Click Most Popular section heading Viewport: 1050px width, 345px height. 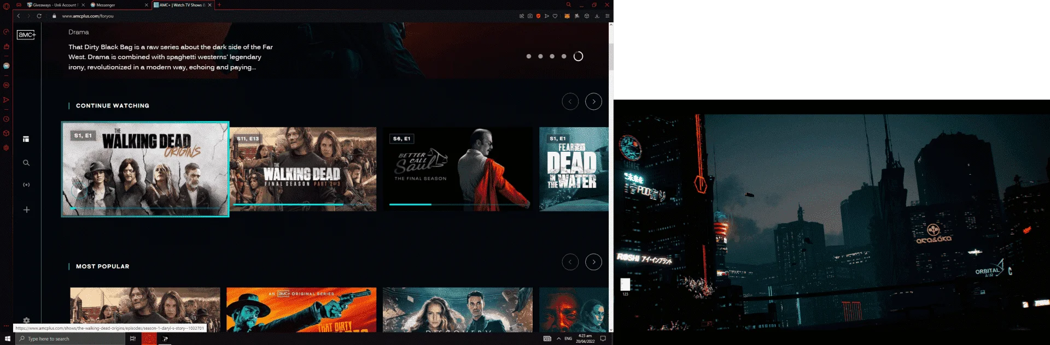(103, 266)
